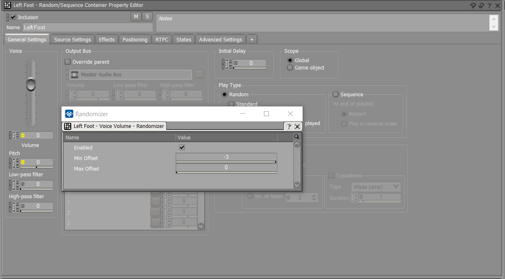Mute the container with M button

(136, 17)
